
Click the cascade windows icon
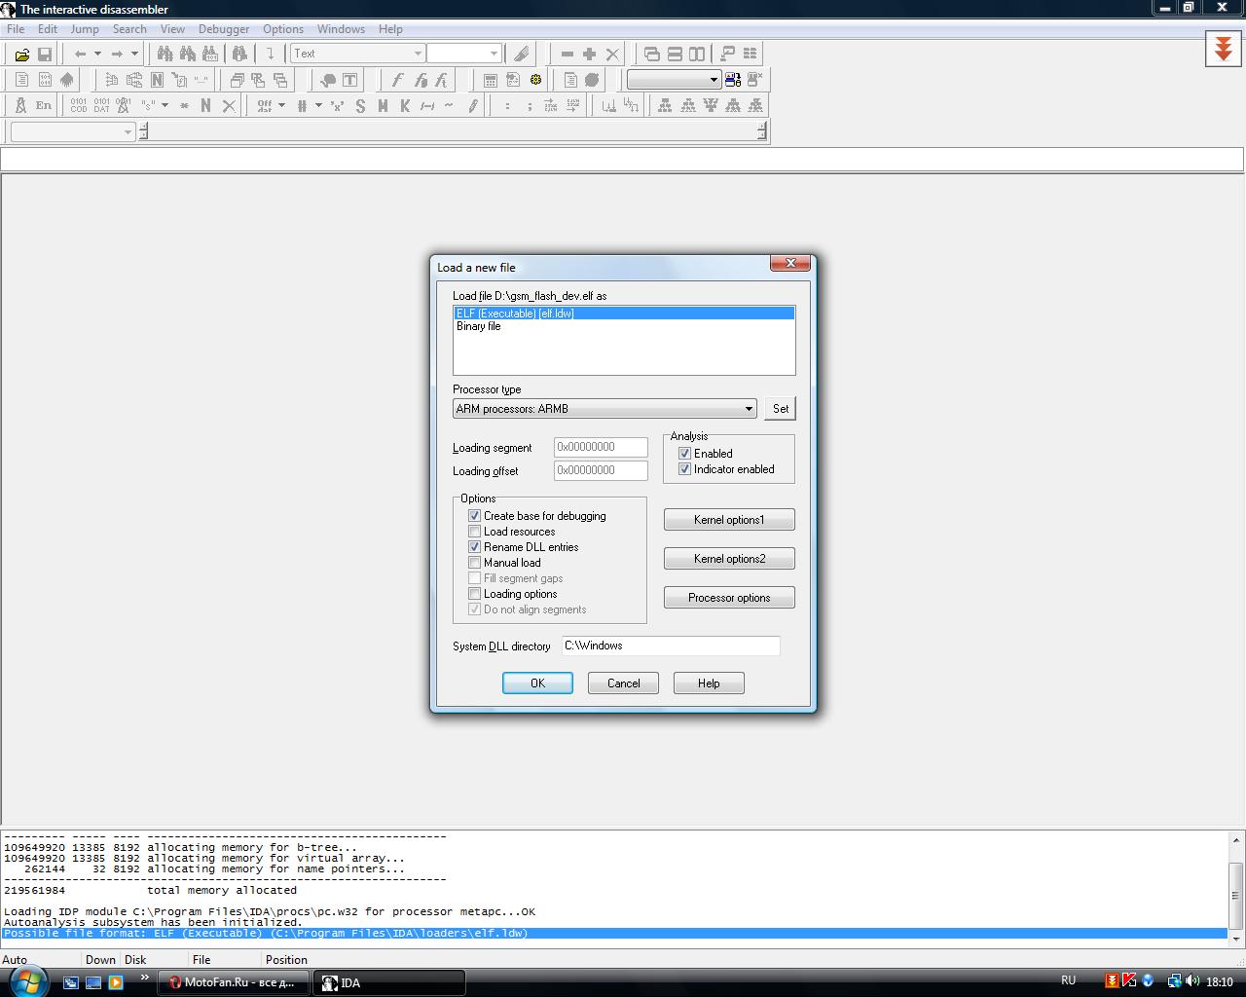pyautogui.click(x=652, y=54)
